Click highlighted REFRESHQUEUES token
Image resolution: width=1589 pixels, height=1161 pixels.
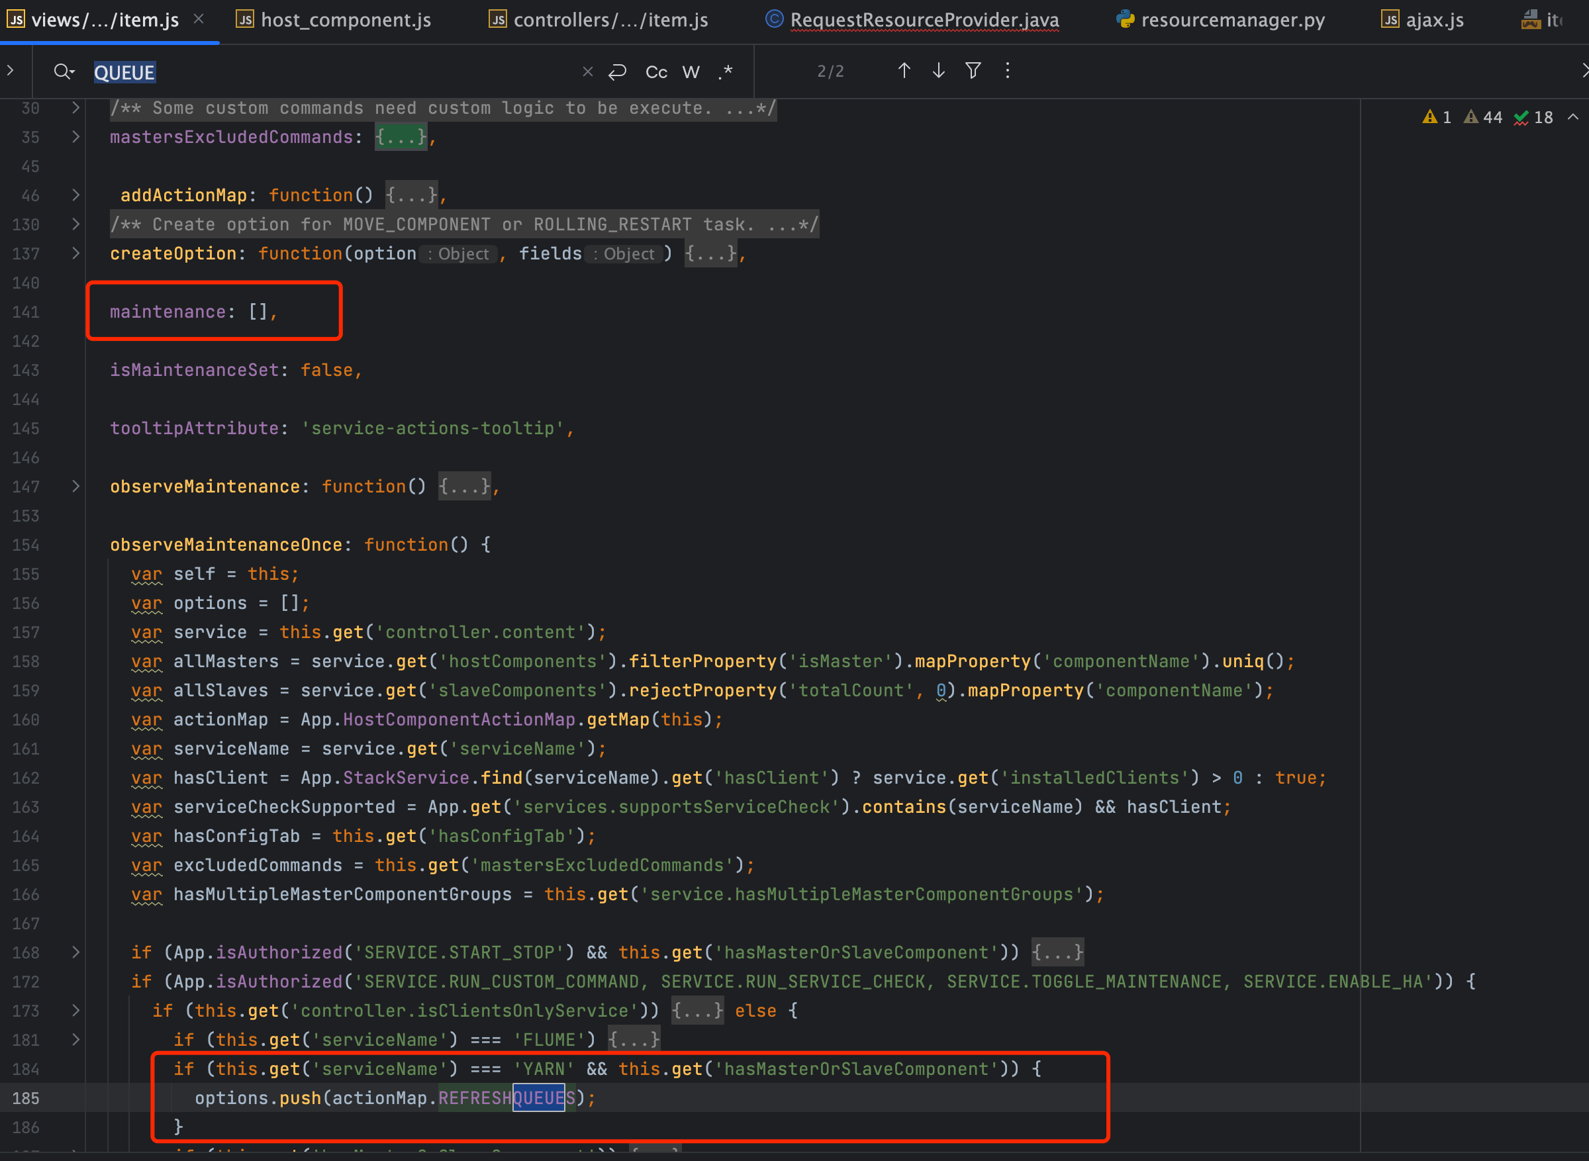tap(506, 1097)
